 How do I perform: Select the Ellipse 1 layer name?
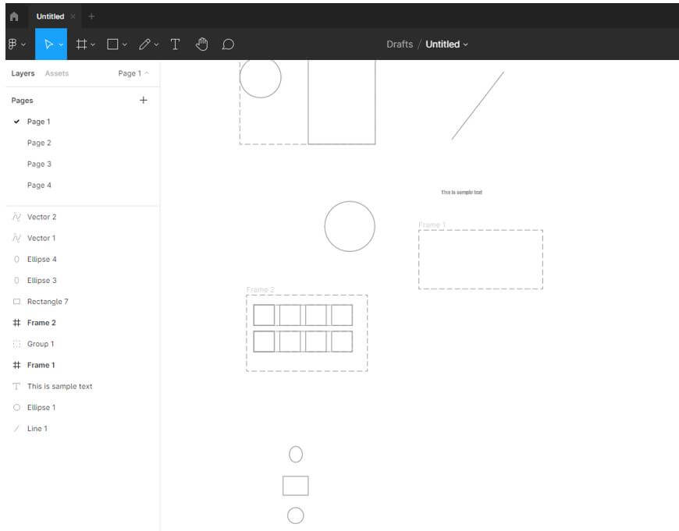(41, 408)
